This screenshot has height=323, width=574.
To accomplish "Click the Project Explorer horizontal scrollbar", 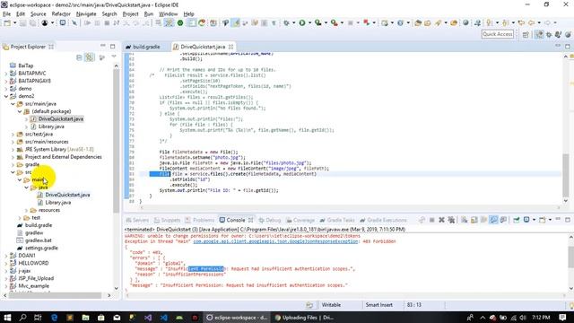I will tap(55, 295).
